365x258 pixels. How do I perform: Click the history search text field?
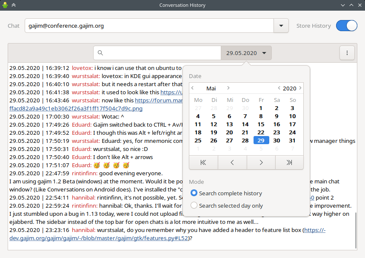[157, 53]
